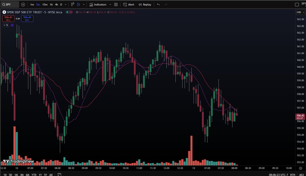306x176 pixels.
Task: Switch to the 1m timeframe
Action: click(32, 5)
